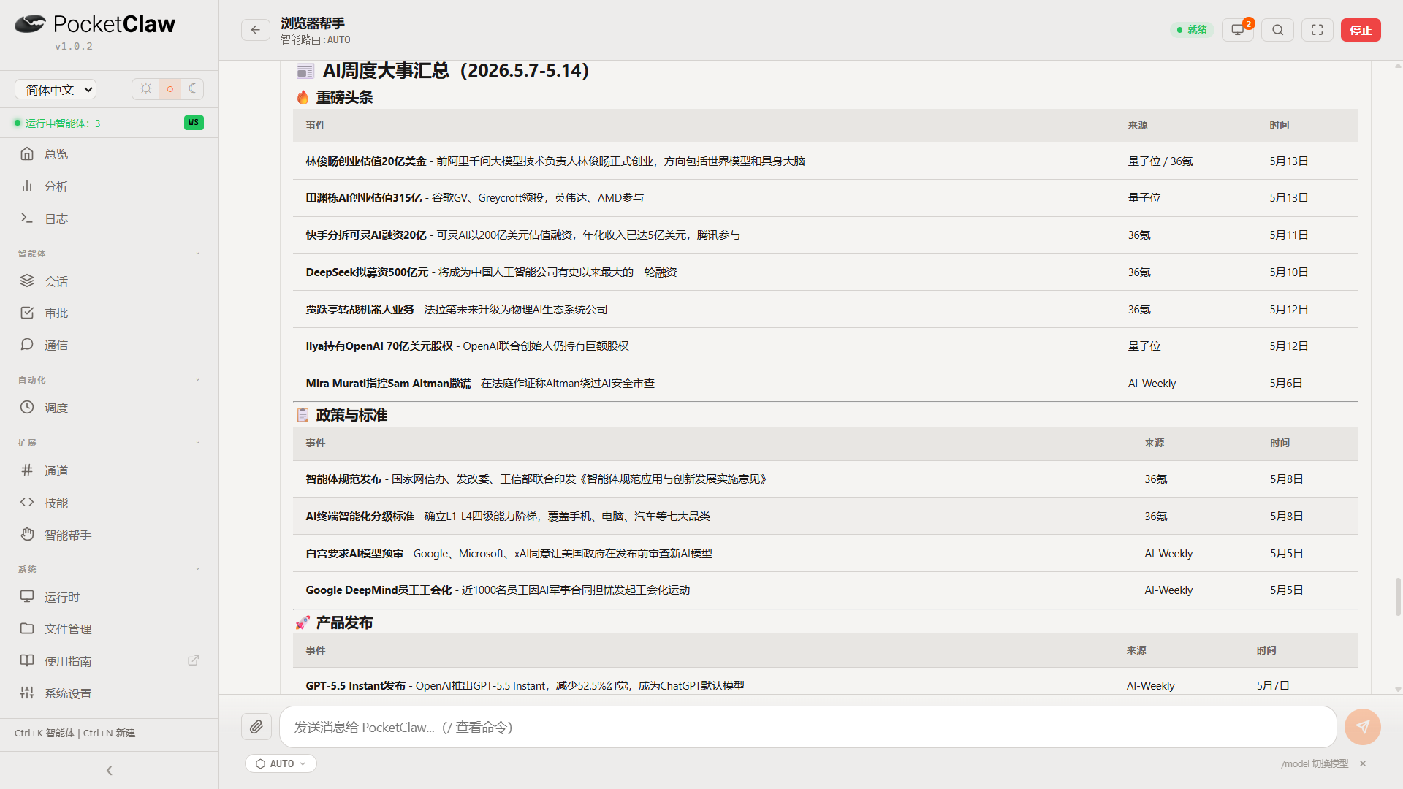Viewport: 1403px width, 789px height.
Task: Collapse the 自动化 sidebar section
Action: pyautogui.click(x=197, y=380)
